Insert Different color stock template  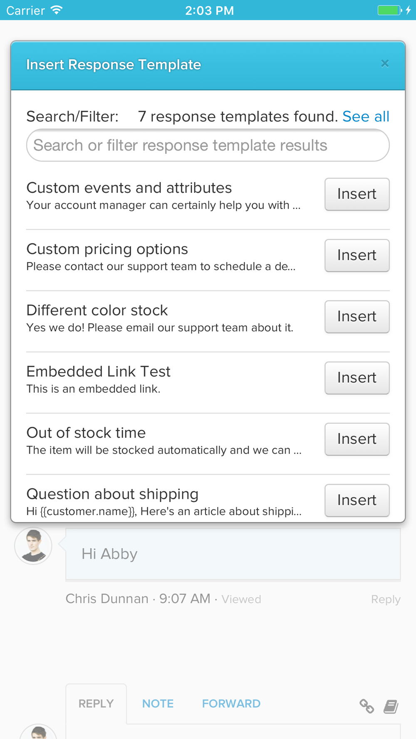357,316
